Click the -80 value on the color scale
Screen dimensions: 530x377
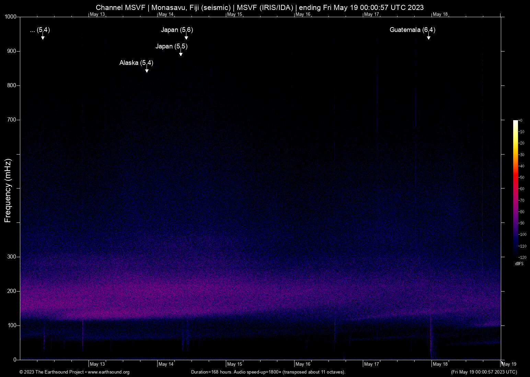click(521, 212)
